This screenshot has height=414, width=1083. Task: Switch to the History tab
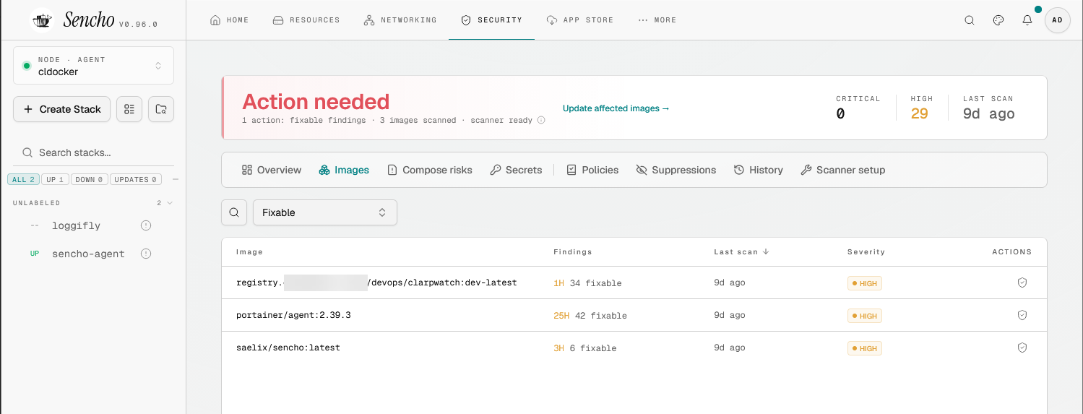(758, 170)
